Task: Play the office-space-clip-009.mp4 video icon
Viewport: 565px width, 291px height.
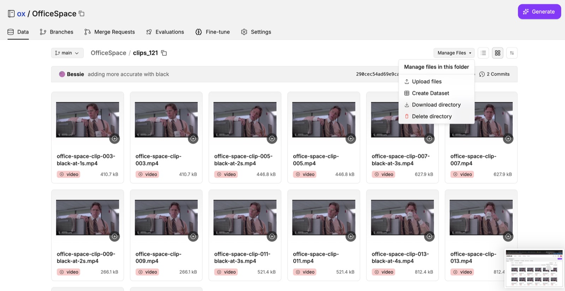Action: [x=193, y=236]
